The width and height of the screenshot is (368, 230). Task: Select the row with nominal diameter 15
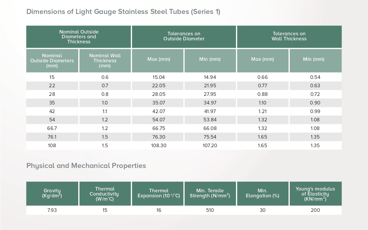tap(52, 77)
